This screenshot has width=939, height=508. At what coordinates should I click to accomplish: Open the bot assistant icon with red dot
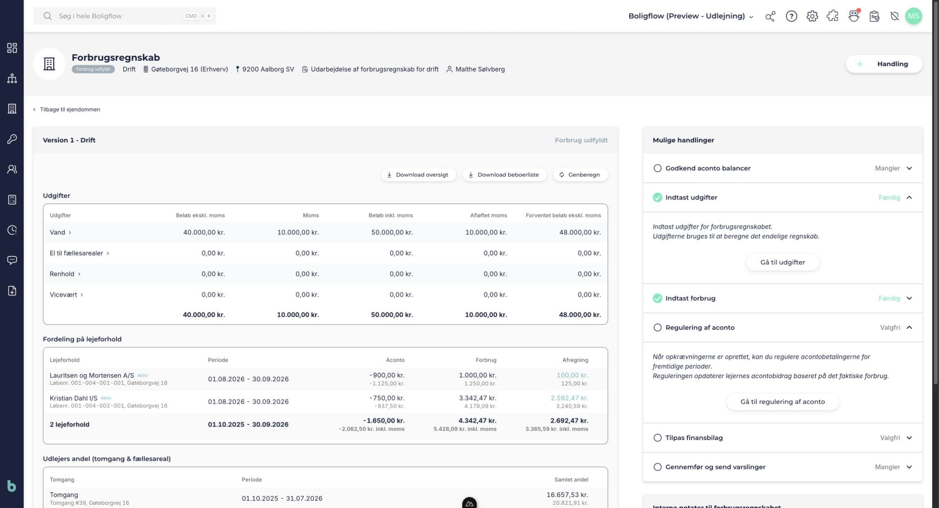[854, 16]
